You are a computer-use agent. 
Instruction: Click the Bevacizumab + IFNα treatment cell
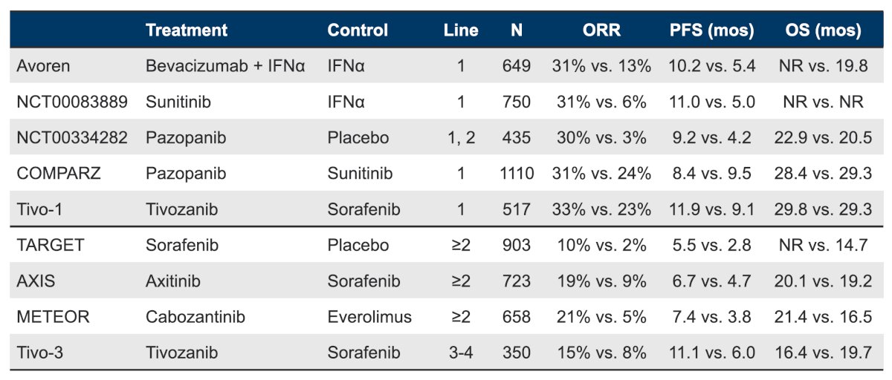click(x=226, y=66)
